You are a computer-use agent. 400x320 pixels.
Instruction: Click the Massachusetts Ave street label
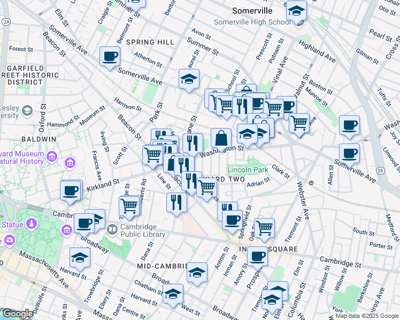coord(44,270)
